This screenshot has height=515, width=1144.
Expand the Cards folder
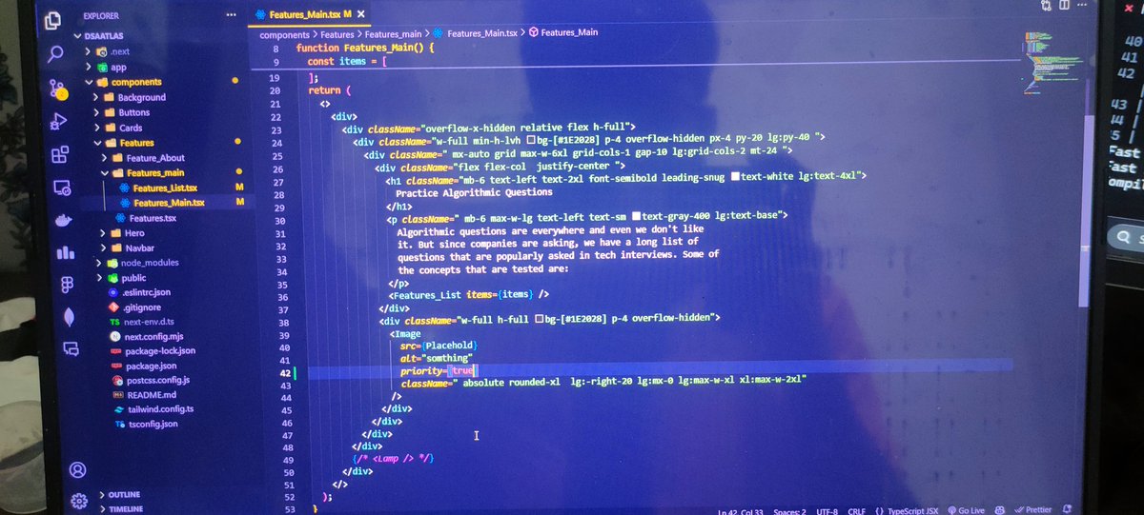[97, 128]
